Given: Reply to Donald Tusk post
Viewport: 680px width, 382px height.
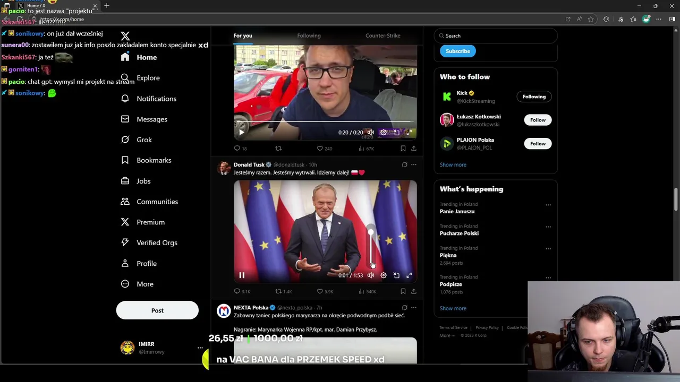Looking at the screenshot, I should point(242,291).
